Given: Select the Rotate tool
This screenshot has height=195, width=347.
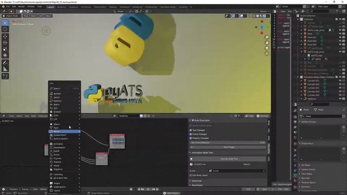Looking at the screenshot, I should (5, 43).
